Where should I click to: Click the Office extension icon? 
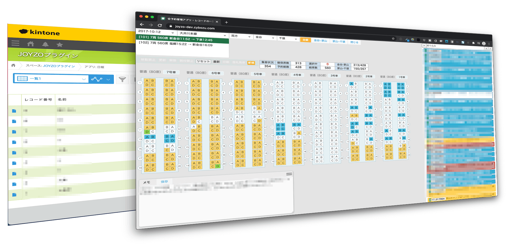(435, 41)
